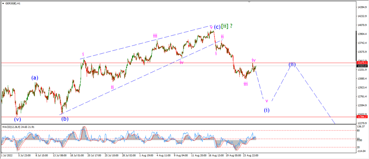Click the small triangle beside the GER30 title
The image size is (369, 159).
pyautogui.click(x=3, y=4)
